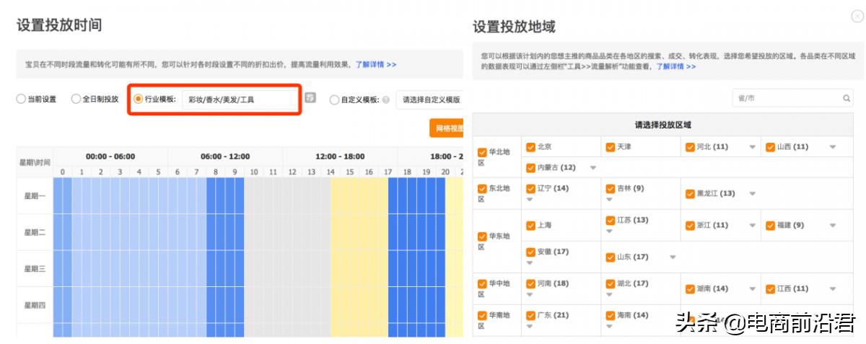The height and width of the screenshot is (344, 866).
Task: Toggle the 辽宁 (14) checkbox
Action: (x=530, y=188)
